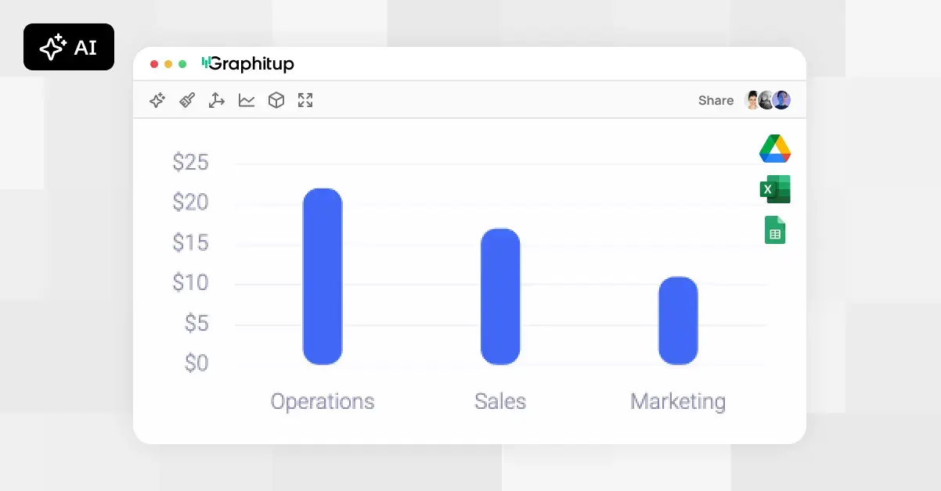Open the bearded collaborator's profile
Screen dimensions: 941x491
coord(766,100)
